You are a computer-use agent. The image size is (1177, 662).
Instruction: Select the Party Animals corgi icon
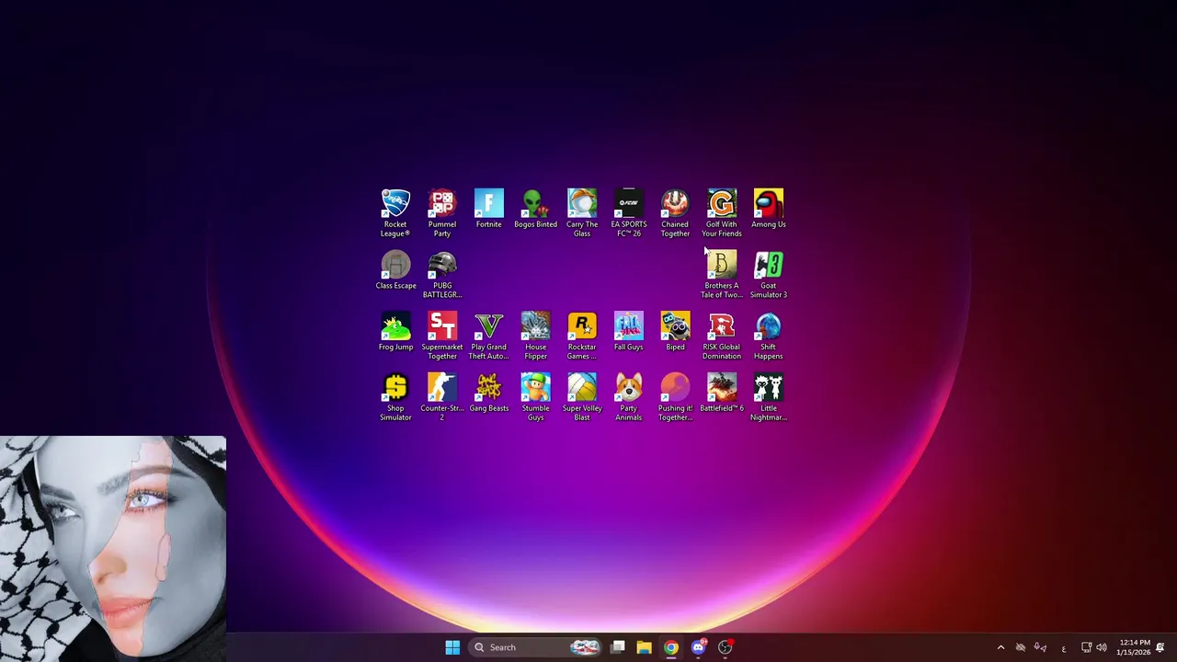point(629,397)
